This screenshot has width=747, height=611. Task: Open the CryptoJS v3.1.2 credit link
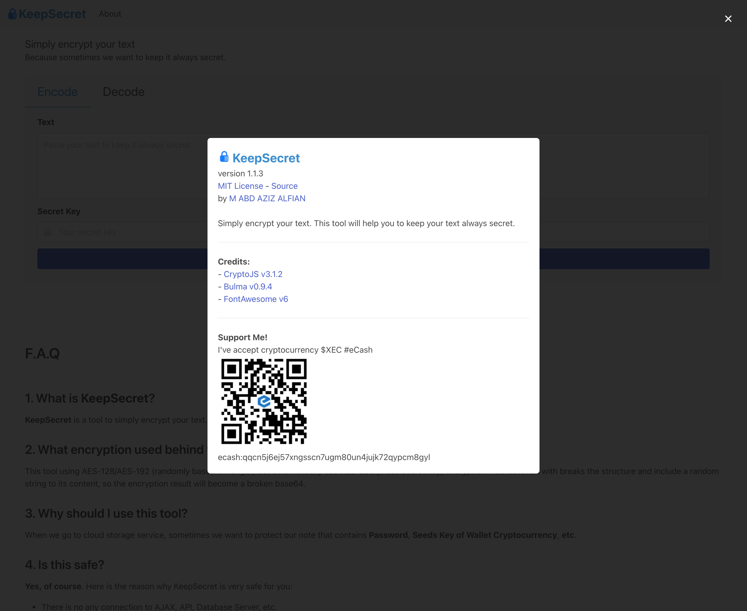[253, 274]
